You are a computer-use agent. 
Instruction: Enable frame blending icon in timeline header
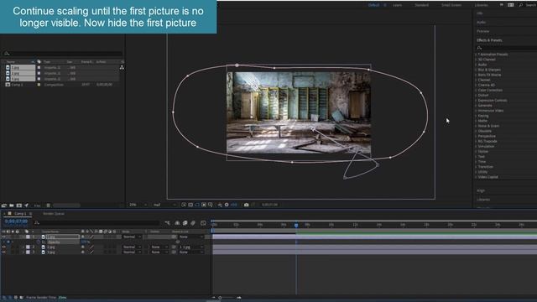point(185,223)
